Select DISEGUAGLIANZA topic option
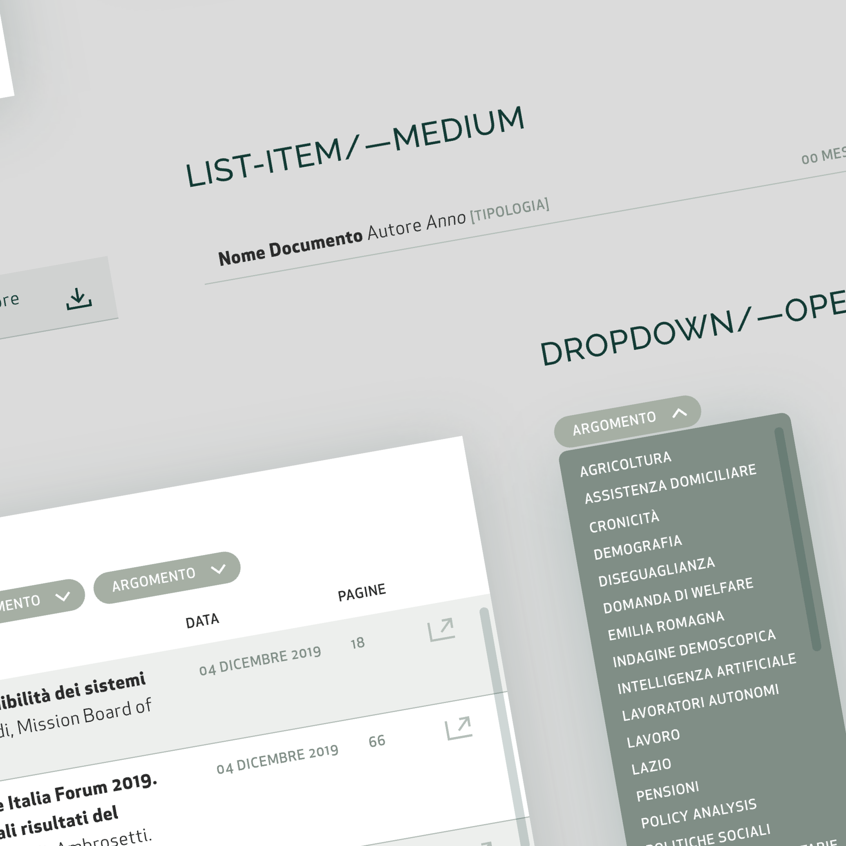 pos(656,572)
